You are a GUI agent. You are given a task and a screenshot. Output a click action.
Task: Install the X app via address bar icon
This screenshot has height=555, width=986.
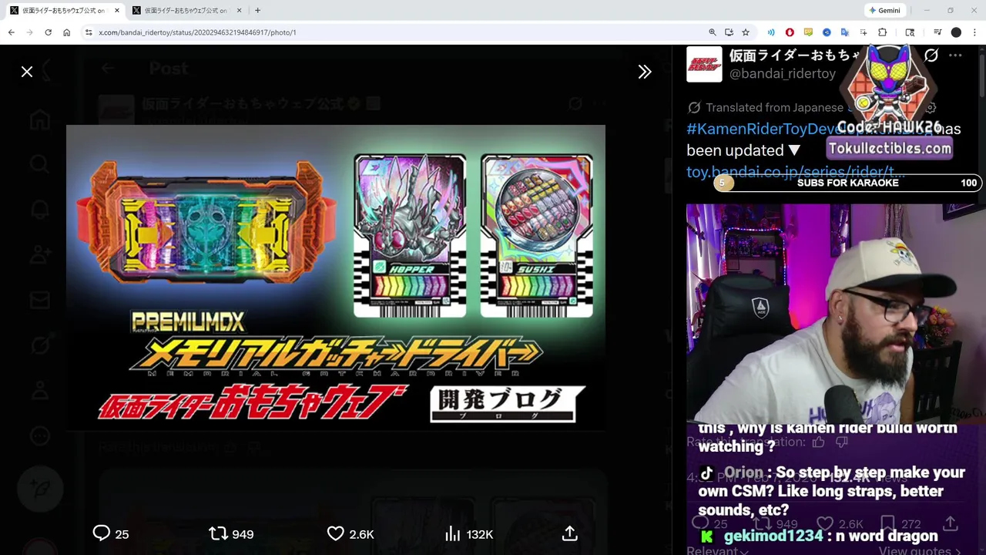point(729,32)
